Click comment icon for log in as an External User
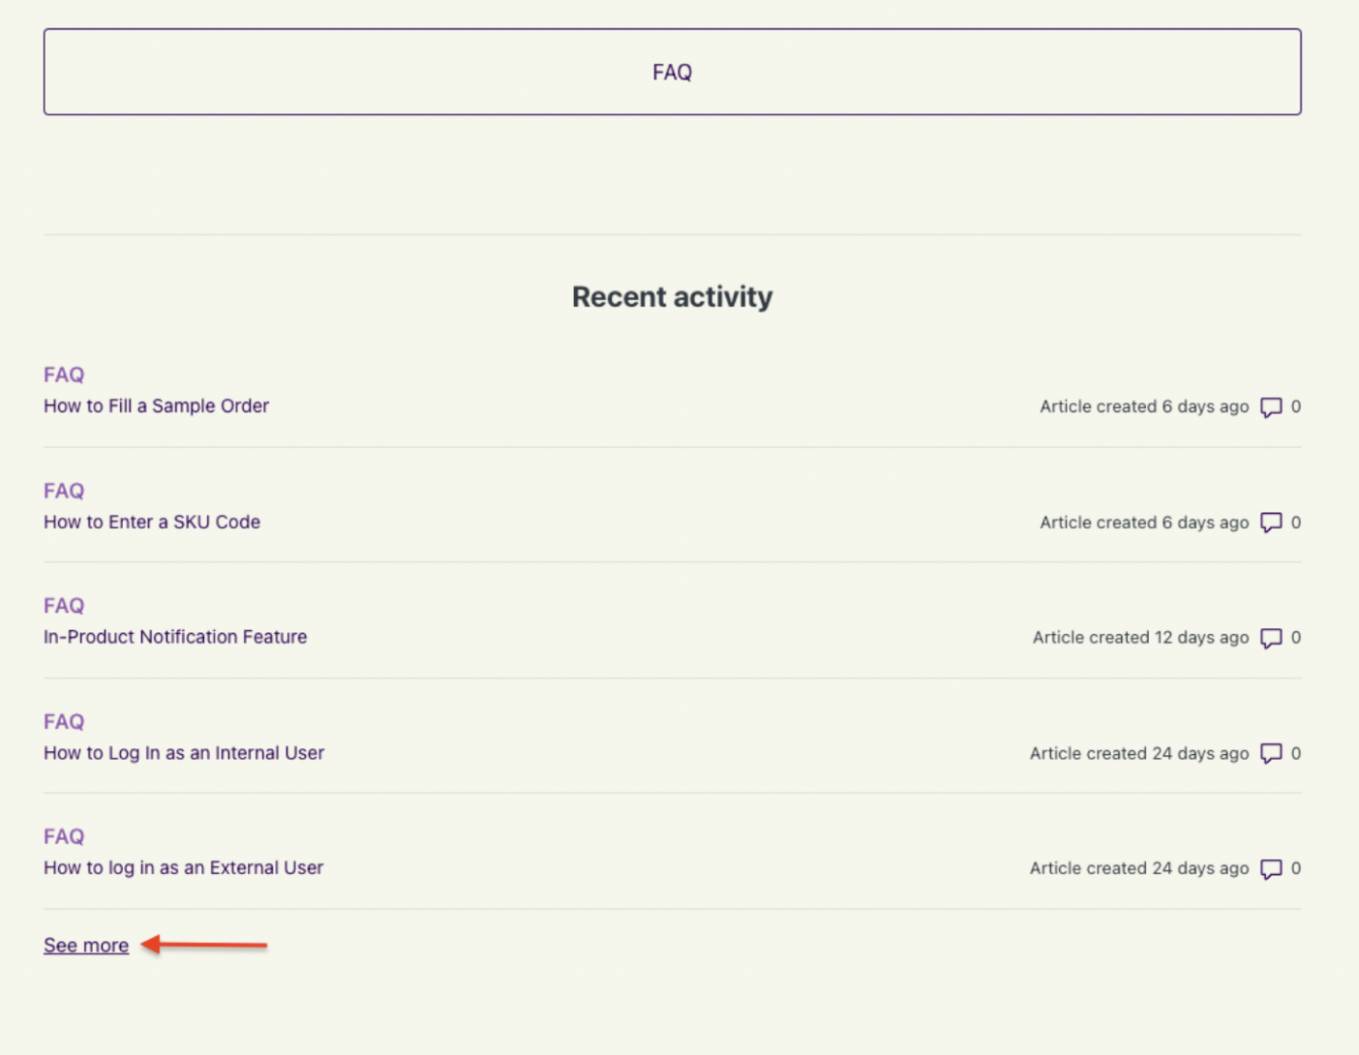 pos(1271,869)
